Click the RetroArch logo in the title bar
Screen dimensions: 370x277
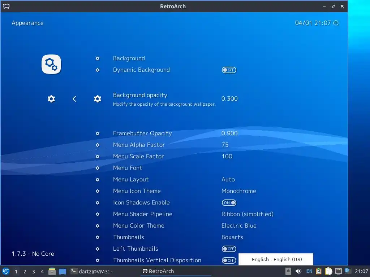[7, 6]
